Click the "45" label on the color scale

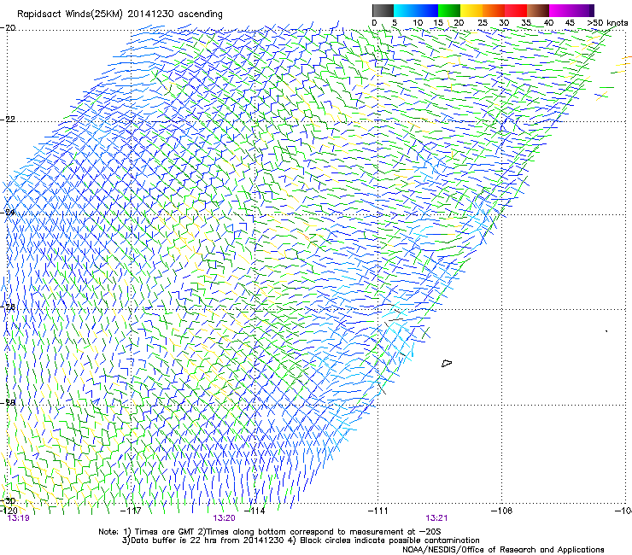point(570,23)
